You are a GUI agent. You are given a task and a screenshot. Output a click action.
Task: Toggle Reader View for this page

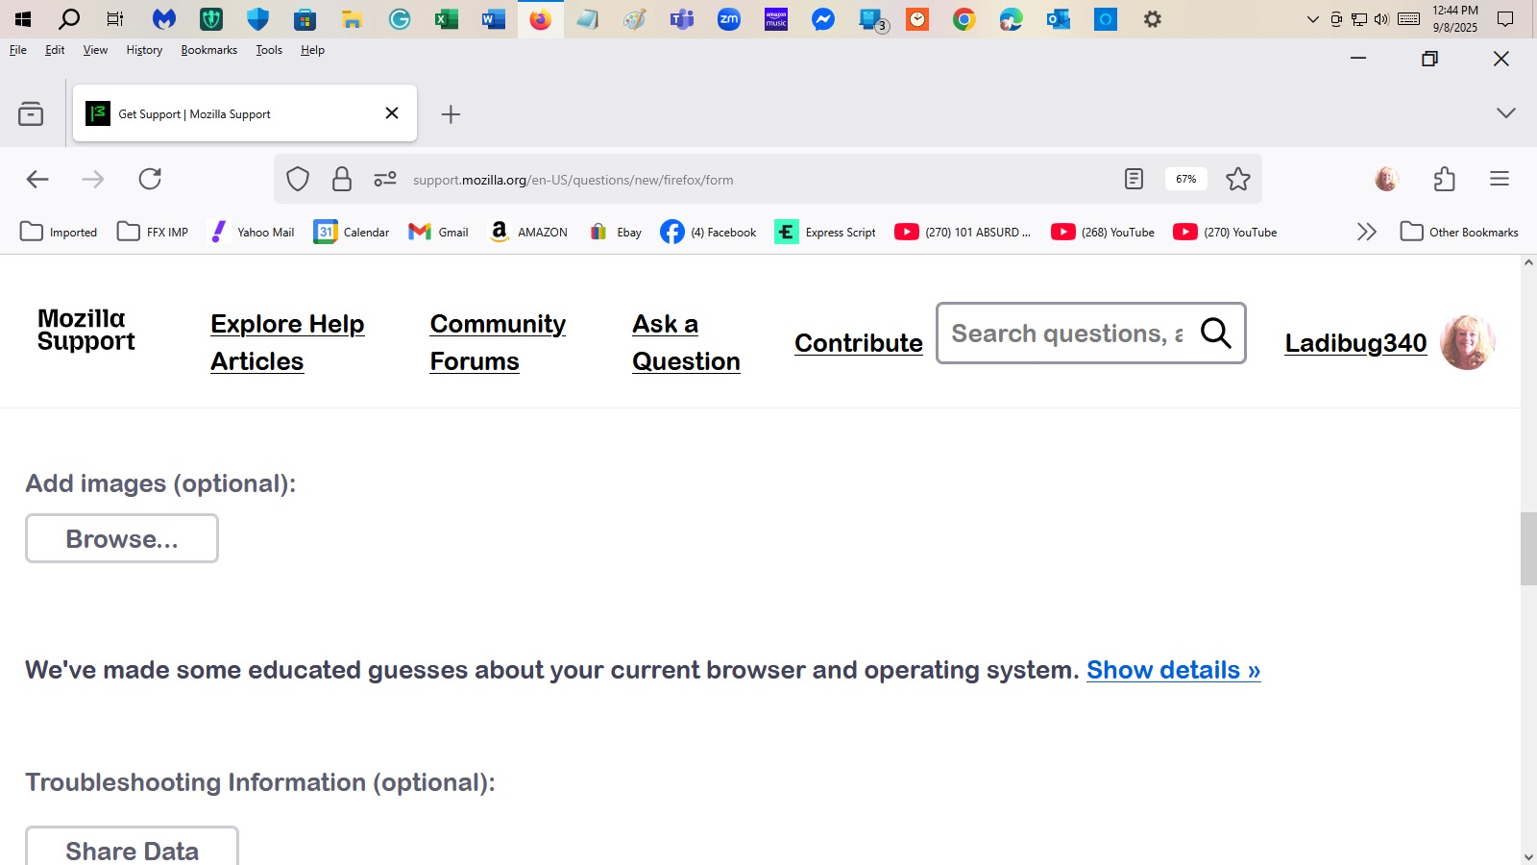[x=1134, y=179]
